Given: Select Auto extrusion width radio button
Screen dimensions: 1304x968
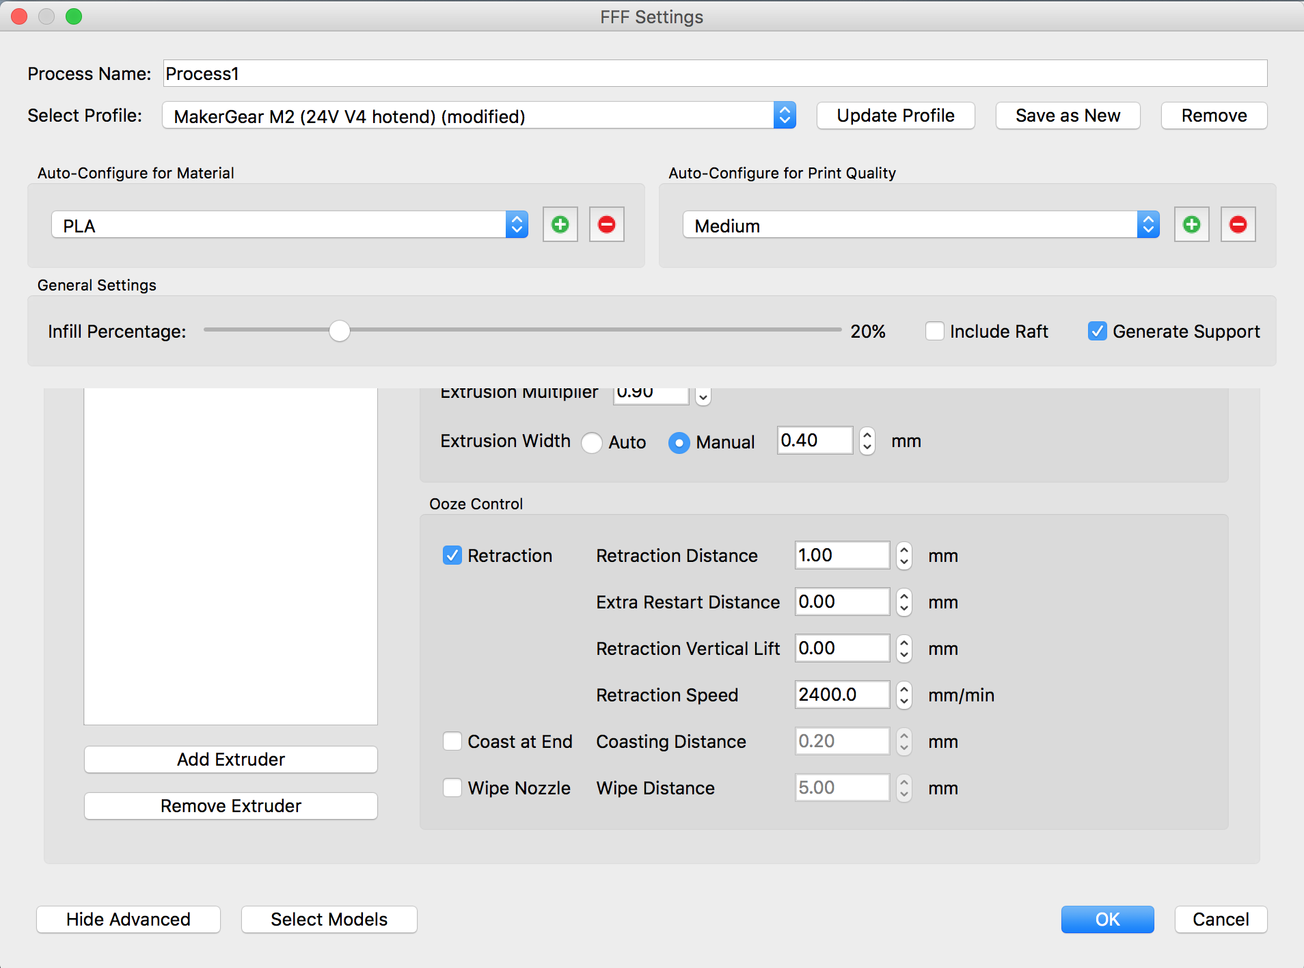Looking at the screenshot, I should pyautogui.click(x=592, y=443).
